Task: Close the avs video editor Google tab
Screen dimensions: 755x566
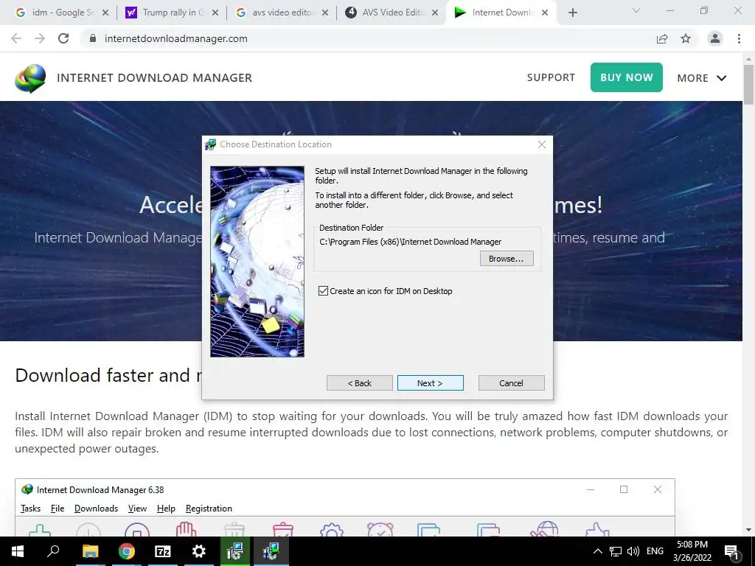Action: pyautogui.click(x=325, y=13)
